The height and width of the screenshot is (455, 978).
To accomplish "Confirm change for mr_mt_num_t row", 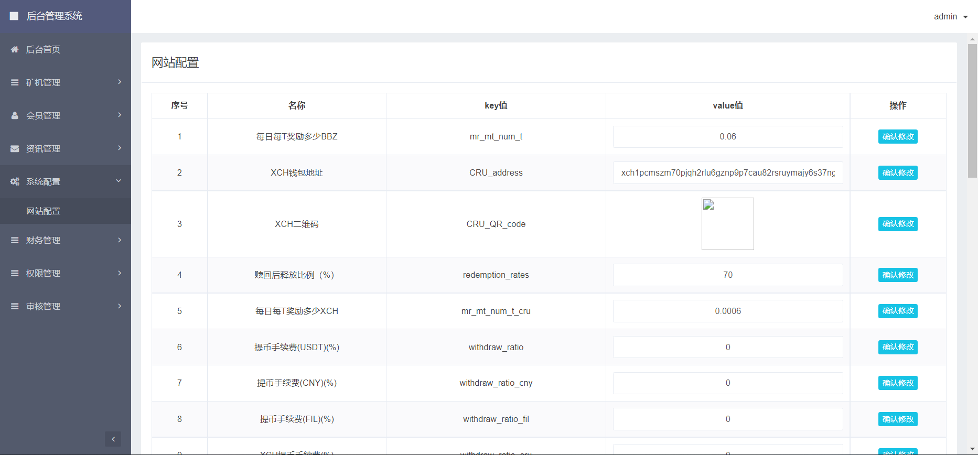I will pyautogui.click(x=898, y=137).
